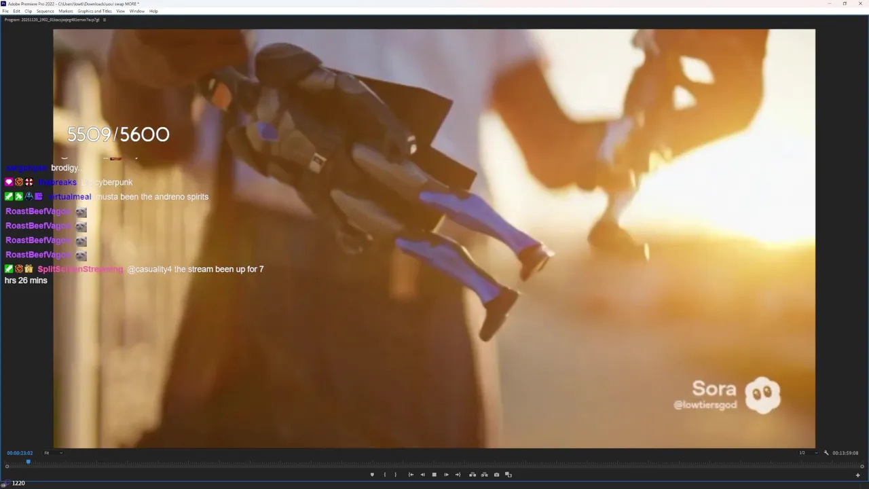Go to In point
Image resolution: width=869 pixels, height=489 pixels.
(411, 475)
